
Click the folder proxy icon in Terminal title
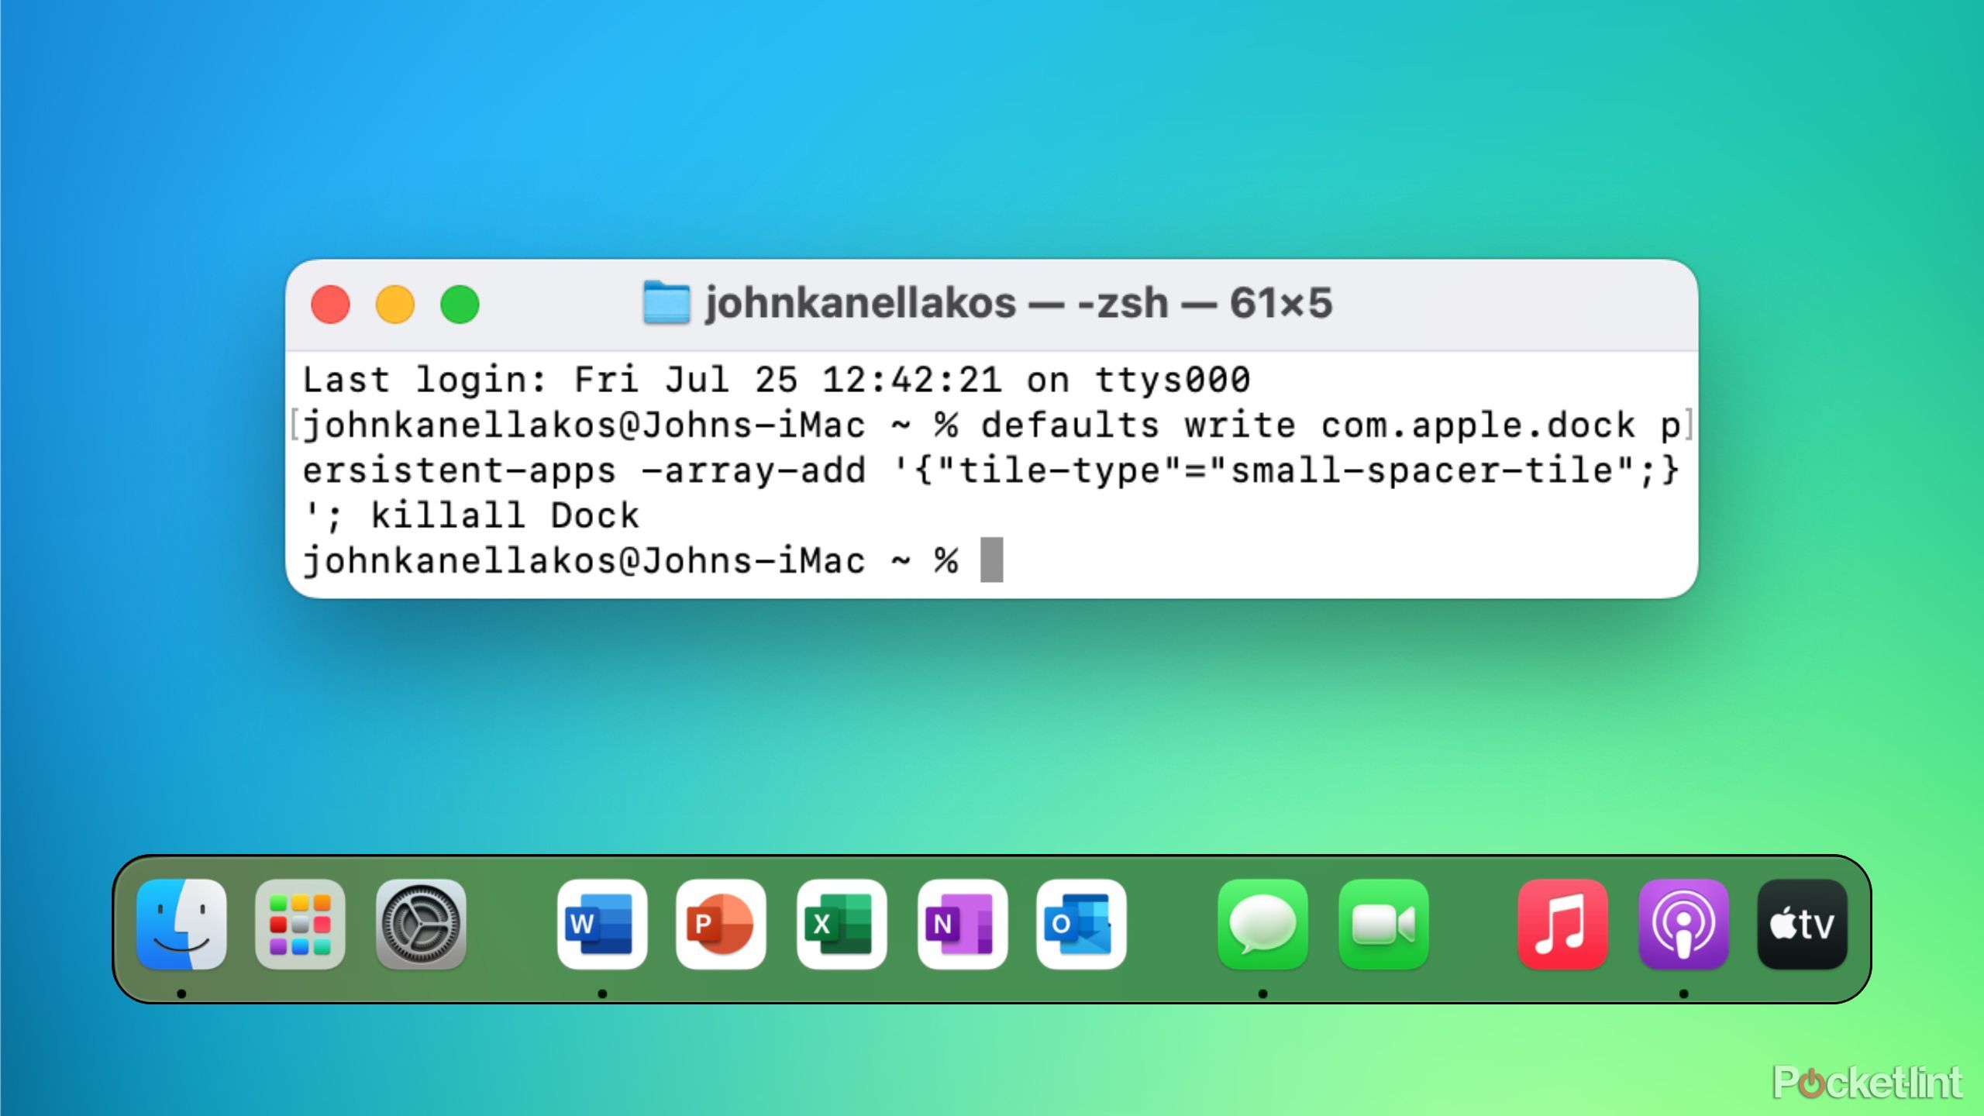(666, 302)
